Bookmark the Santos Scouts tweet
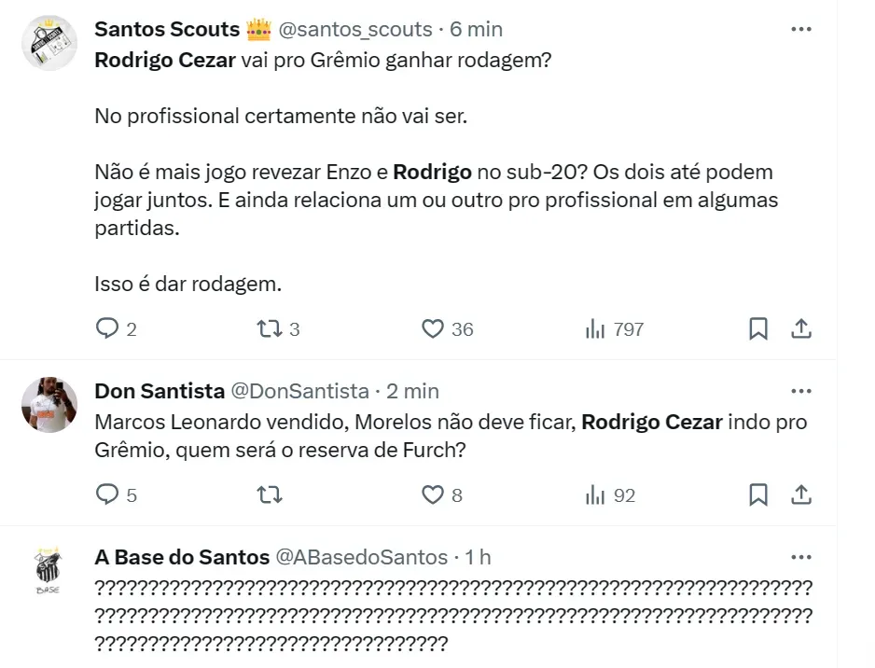This screenshot has width=875, height=668. [x=758, y=328]
